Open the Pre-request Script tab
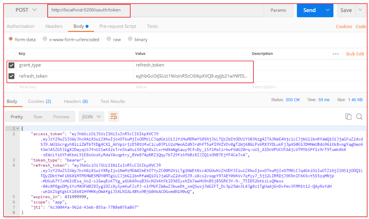This screenshot has height=219, width=369. [x=118, y=26]
